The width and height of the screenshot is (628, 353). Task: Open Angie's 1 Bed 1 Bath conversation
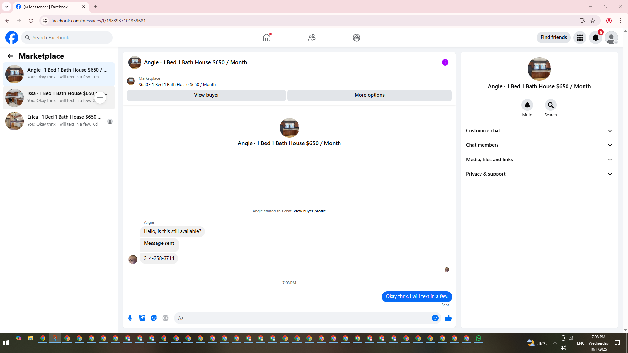coord(59,74)
